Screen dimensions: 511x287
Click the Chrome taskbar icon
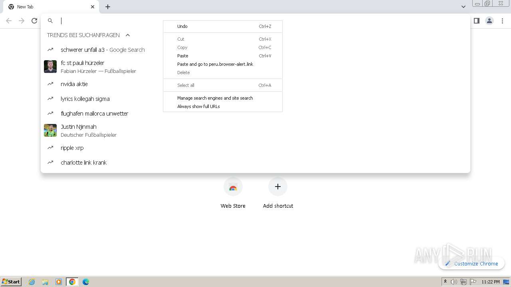pyautogui.click(x=72, y=282)
